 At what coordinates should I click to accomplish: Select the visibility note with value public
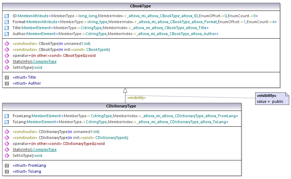point(272,99)
